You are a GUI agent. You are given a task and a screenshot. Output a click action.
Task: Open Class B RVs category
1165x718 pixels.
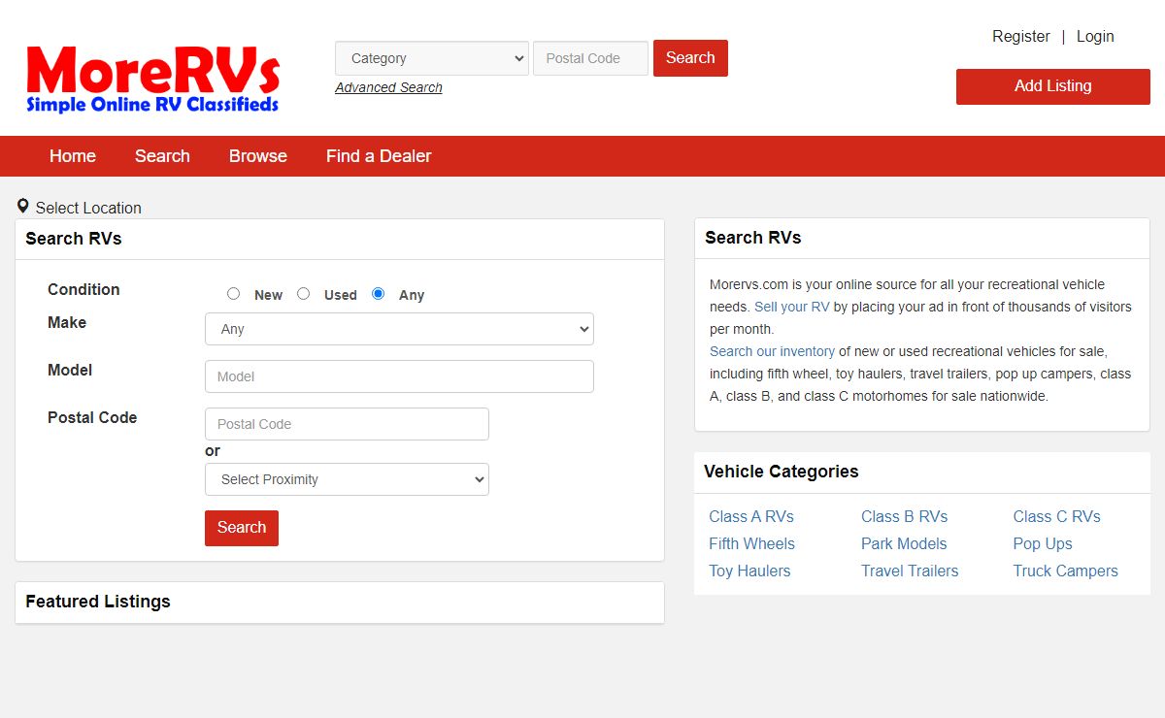pos(904,516)
